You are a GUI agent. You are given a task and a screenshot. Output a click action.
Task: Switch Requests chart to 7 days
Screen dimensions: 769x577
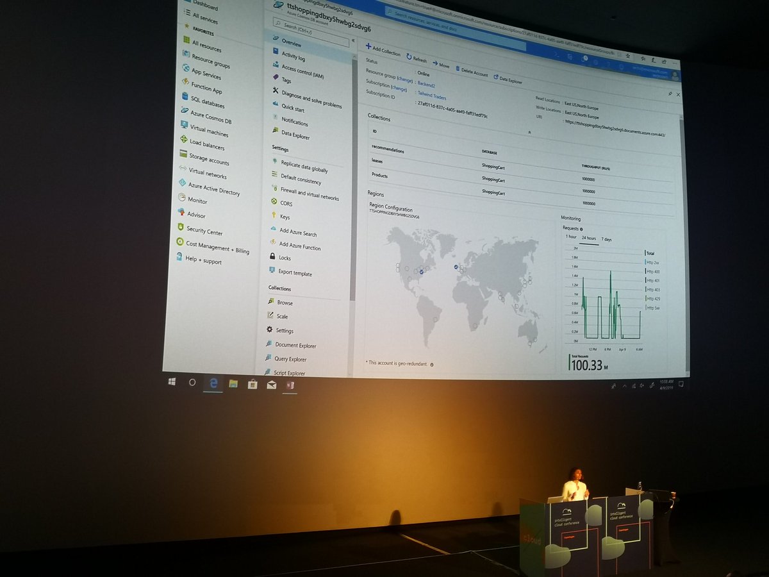coord(606,240)
